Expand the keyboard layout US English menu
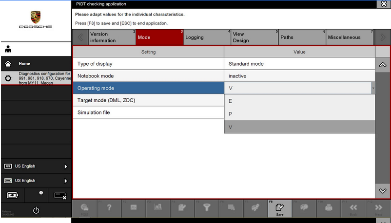This screenshot has height=223, width=391. (x=36, y=181)
